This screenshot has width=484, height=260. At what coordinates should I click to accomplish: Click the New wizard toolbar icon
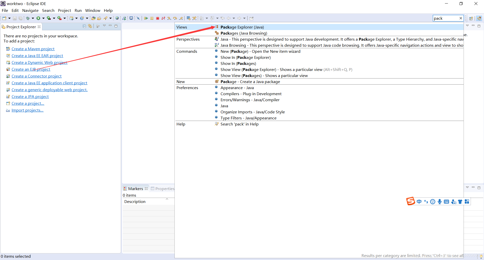[4, 18]
